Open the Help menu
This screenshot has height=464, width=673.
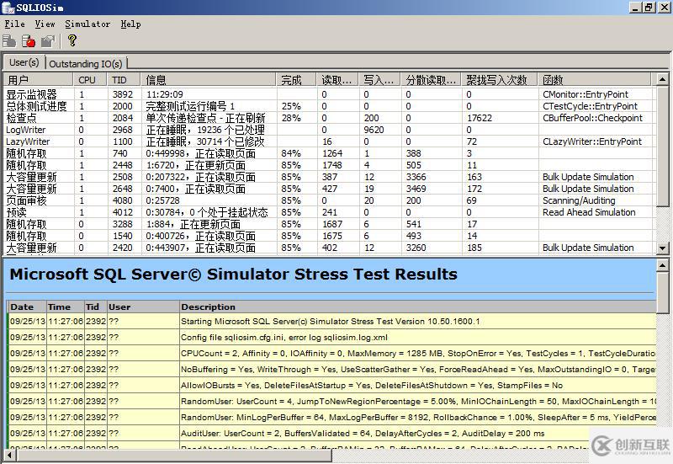(130, 24)
